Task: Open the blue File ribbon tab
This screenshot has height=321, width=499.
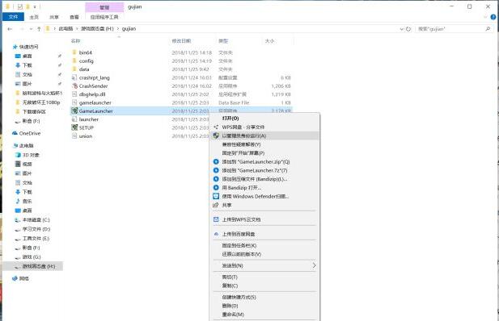Action: pyautogui.click(x=13, y=17)
